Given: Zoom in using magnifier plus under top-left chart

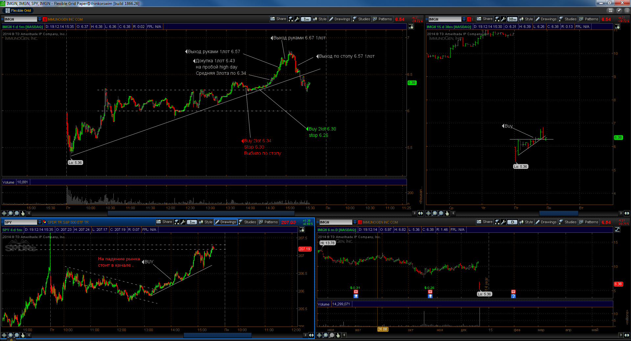Looking at the screenshot, I should tap(11, 213).
